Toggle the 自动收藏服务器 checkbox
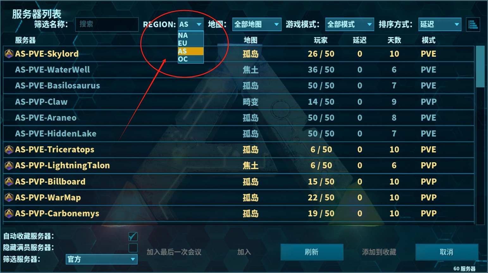This screenshot has height=273, width=488. coord(133,236)
